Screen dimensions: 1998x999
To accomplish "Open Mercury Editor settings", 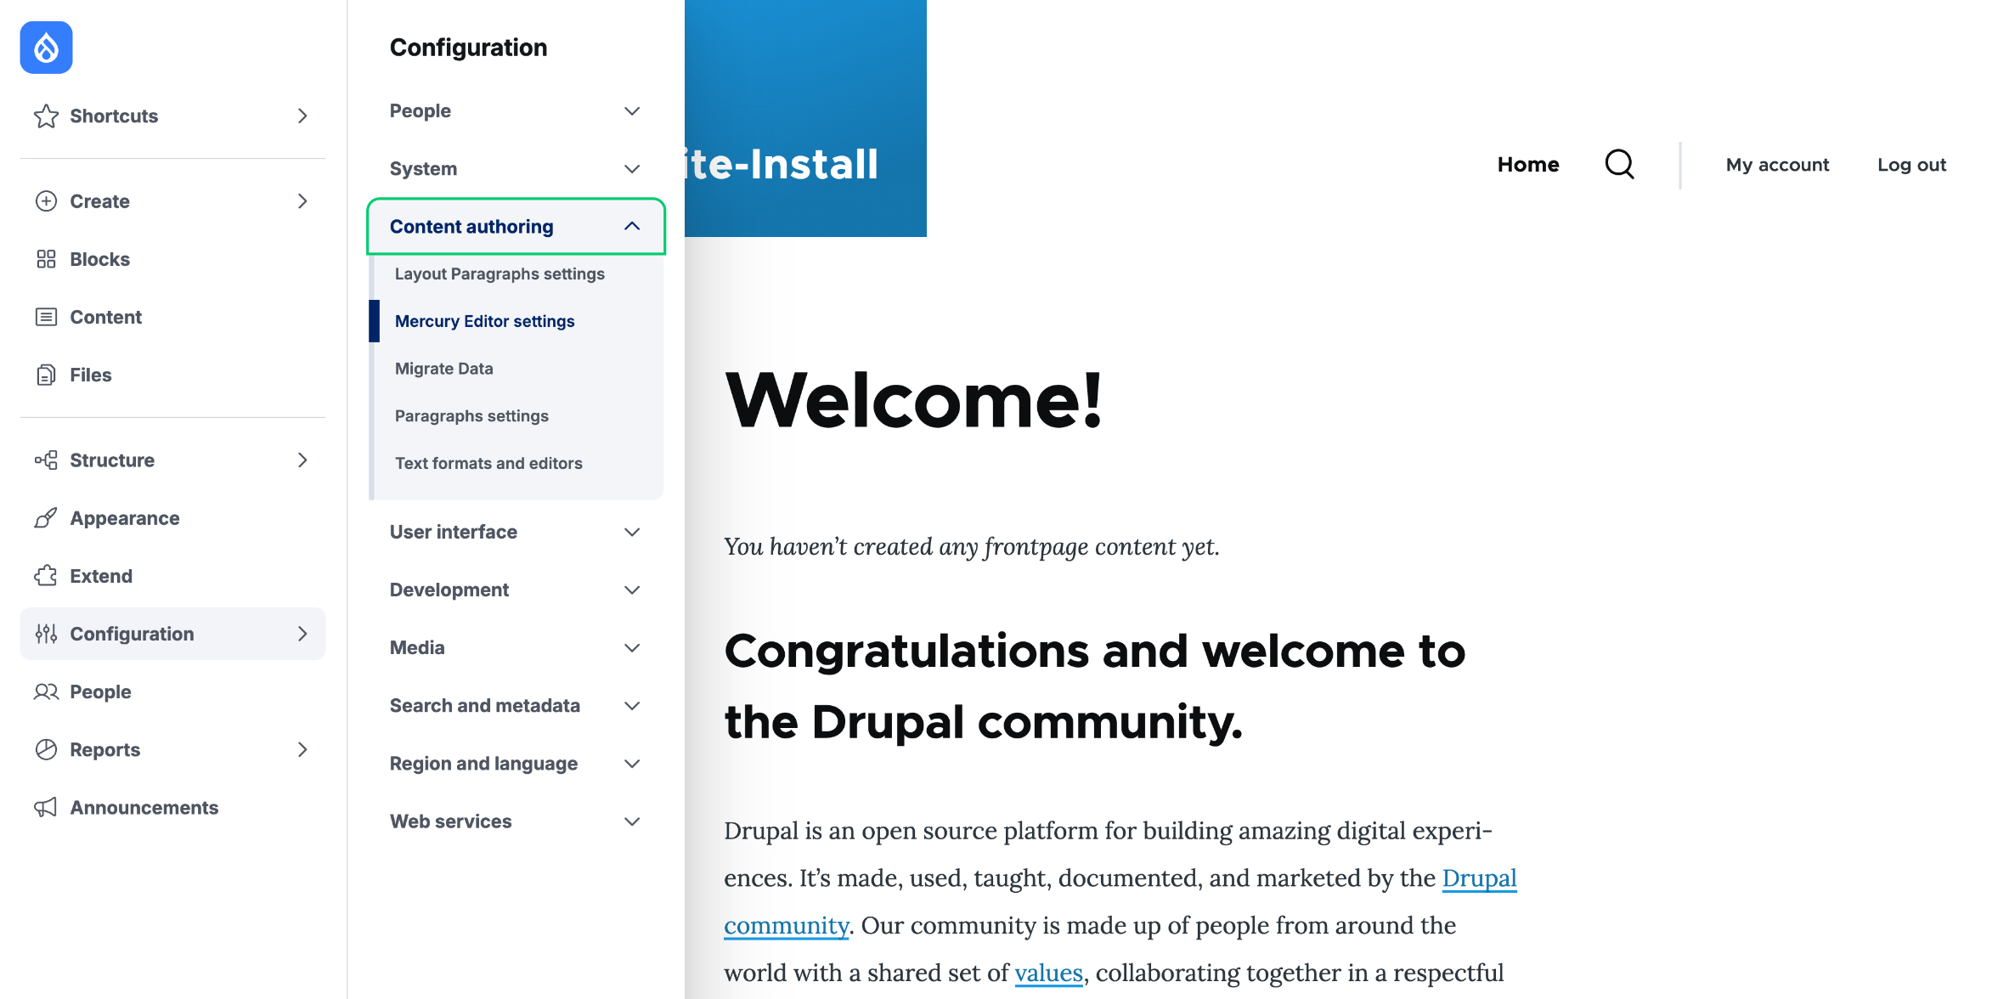I will 484,321.
